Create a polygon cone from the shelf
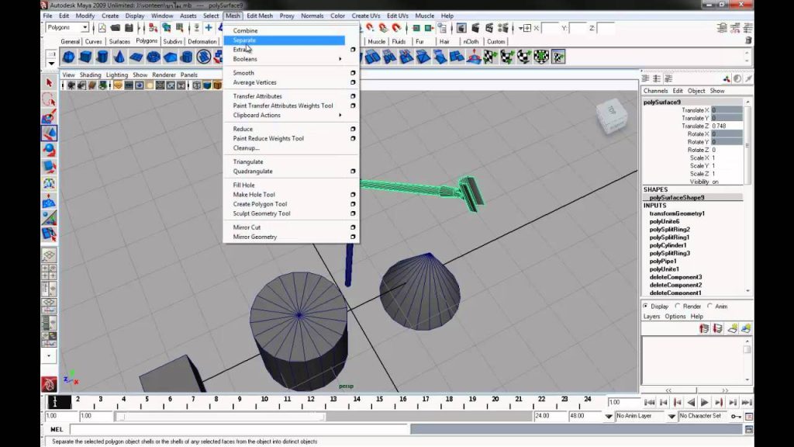This screenshot has height=447, width=794. point(119,57)
